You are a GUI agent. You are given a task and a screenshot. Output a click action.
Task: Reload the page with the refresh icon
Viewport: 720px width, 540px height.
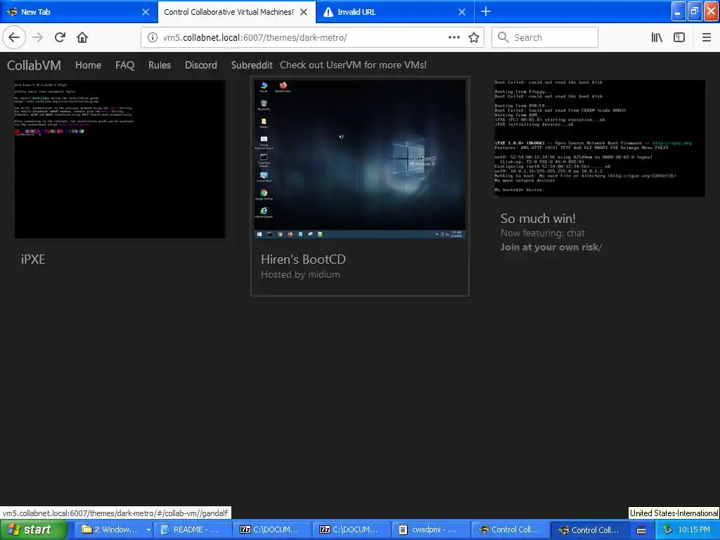(x=60, y=37)
